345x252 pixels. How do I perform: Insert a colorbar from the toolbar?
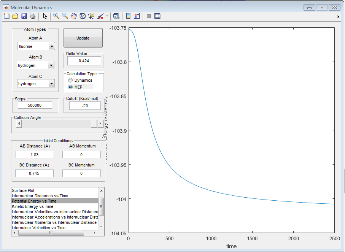pos(128,16)
